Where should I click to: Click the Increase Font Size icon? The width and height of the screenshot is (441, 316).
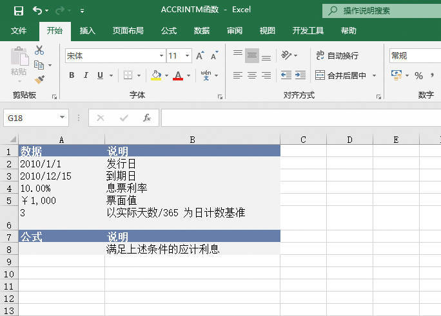tap(200, 56)
